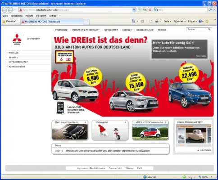Image resolution: width=218 pixels, height=180 pixels.
Task: Open the Bearbeiten menu
Action: [17, 16]
